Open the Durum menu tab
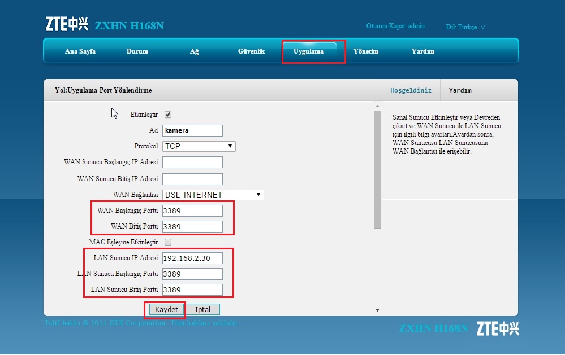 point(137,51)
